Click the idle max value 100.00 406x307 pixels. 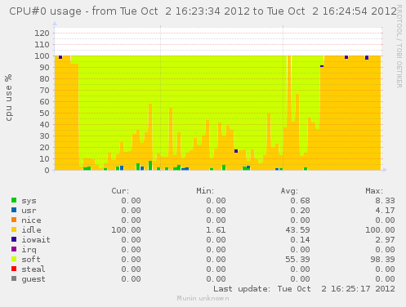[x=380, y=230]
